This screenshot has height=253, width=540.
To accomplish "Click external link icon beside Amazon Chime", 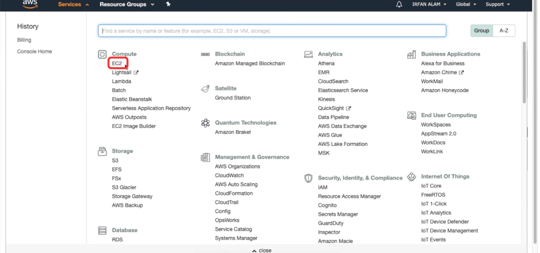I will (461, 73).
